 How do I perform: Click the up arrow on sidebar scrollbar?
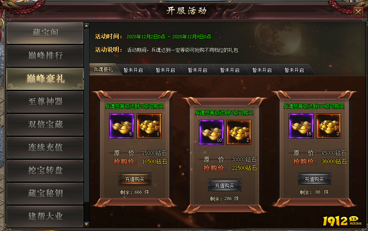[x=87, y=26]
